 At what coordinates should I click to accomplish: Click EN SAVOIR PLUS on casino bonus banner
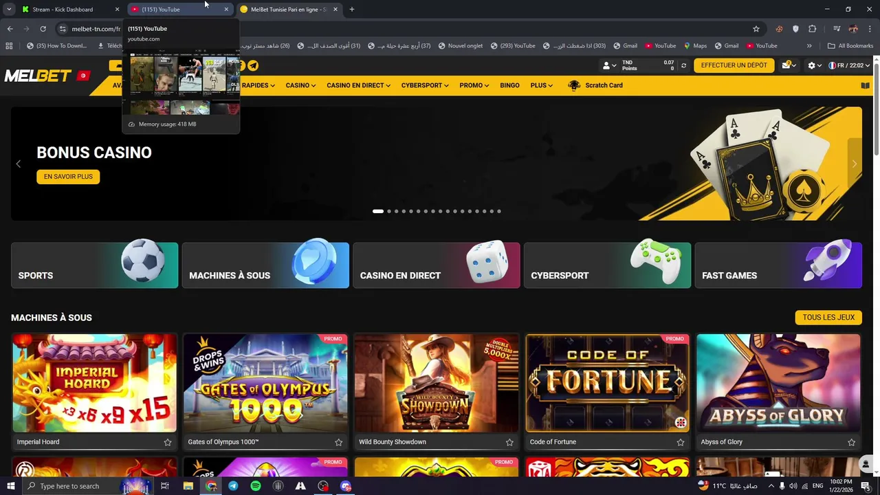[68, 177]
